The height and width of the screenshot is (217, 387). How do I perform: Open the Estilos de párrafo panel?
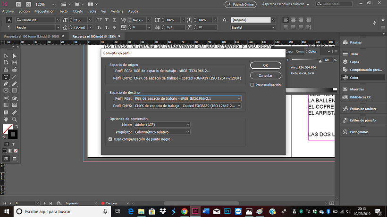pos(362,121)
